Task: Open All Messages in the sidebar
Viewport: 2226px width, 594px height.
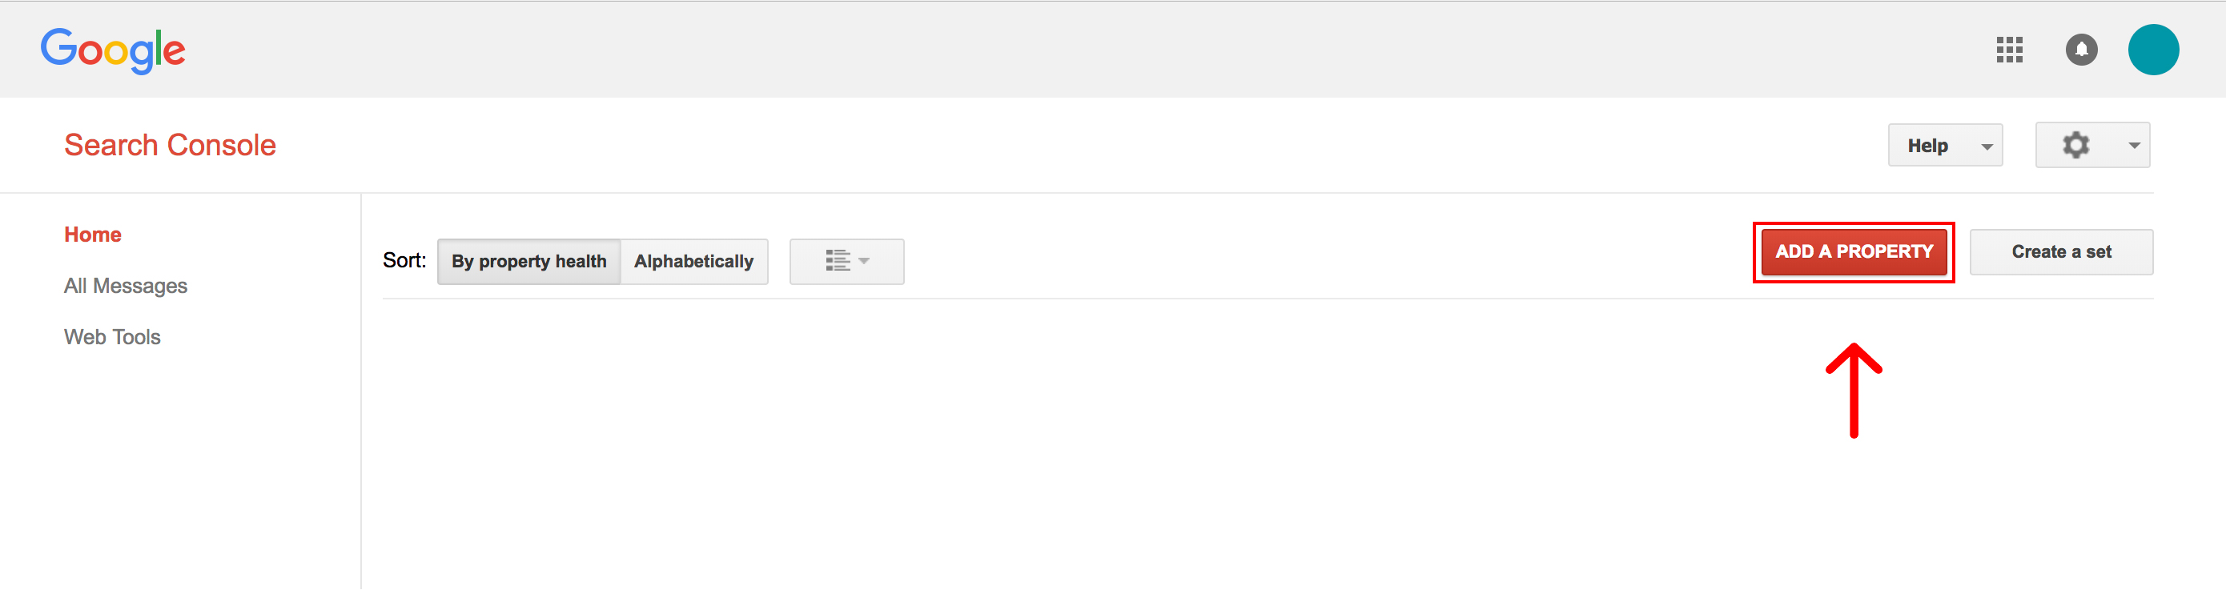Action: (x=125, y=286)
